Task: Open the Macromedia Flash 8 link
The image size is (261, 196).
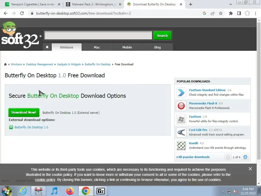Action: click(203, 103)
